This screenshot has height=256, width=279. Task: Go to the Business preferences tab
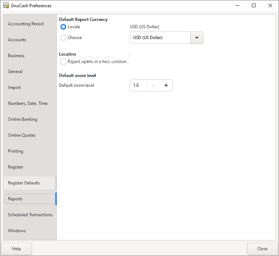point(30,56)
